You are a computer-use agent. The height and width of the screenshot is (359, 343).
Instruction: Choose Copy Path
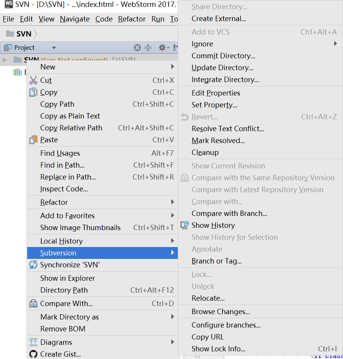pyautogui.click(x=102, y=104)
